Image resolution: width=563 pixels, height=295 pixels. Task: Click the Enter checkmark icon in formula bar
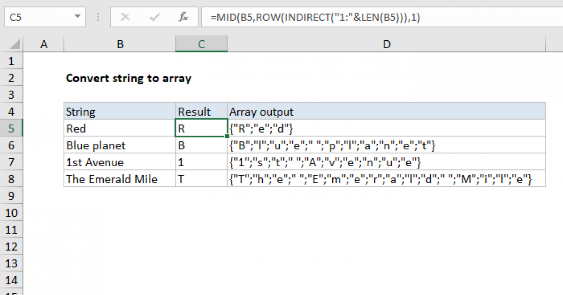point(154,17)
